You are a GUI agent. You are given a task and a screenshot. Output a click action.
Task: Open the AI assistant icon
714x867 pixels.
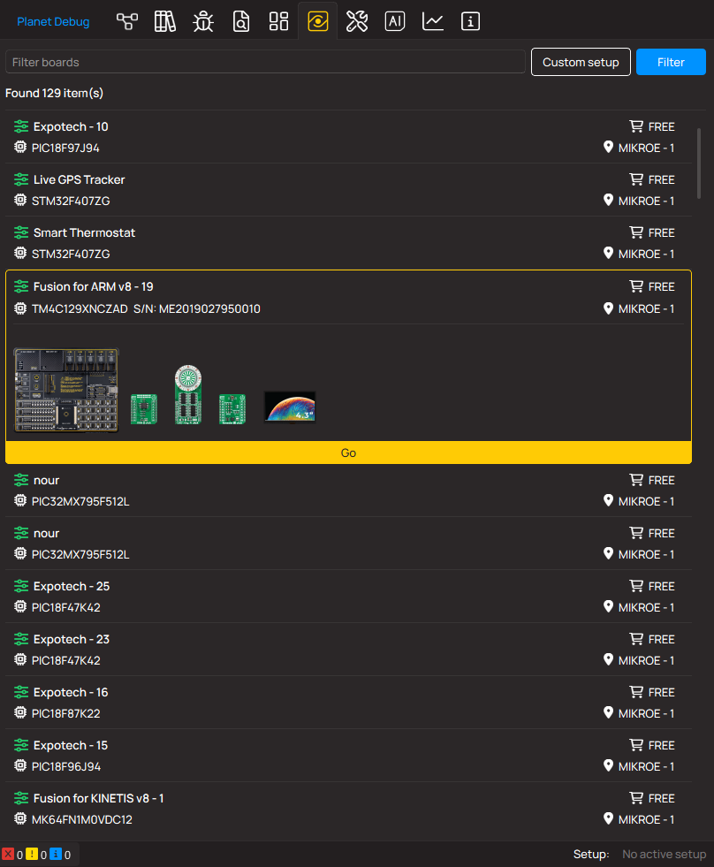395,21
